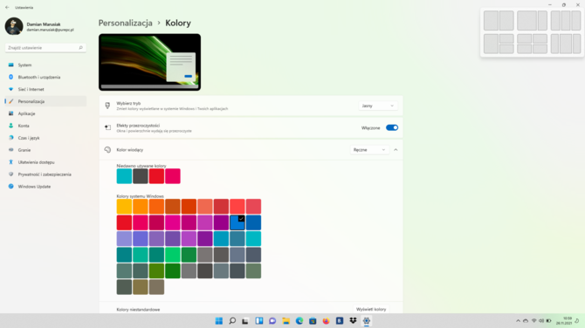Screen dimensions: 585x328
Task: Collapse the Kolor wiodący section chevron
Action: click(x=396, y=150)
